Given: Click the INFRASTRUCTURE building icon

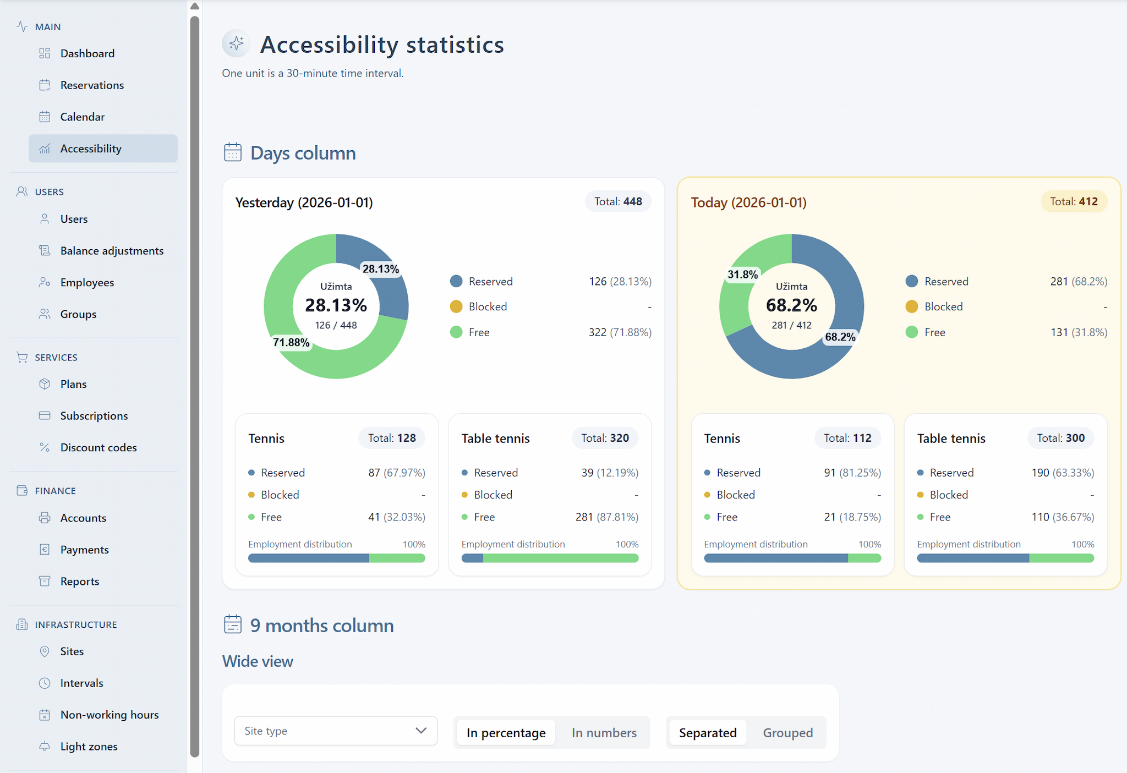Looking at the screenshot, I should (x=22, y=624).
